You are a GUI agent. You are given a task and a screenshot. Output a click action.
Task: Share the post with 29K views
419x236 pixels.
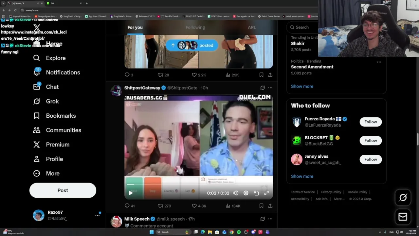(x=270, y=75)
